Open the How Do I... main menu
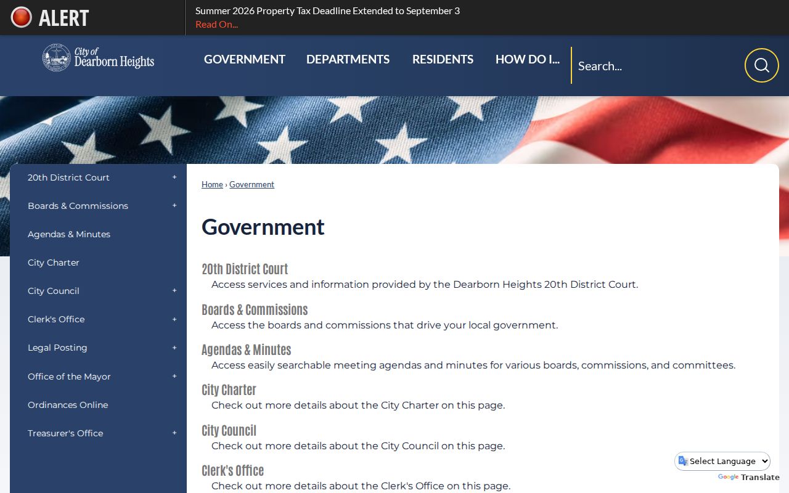789x493 pixels. 528,59
